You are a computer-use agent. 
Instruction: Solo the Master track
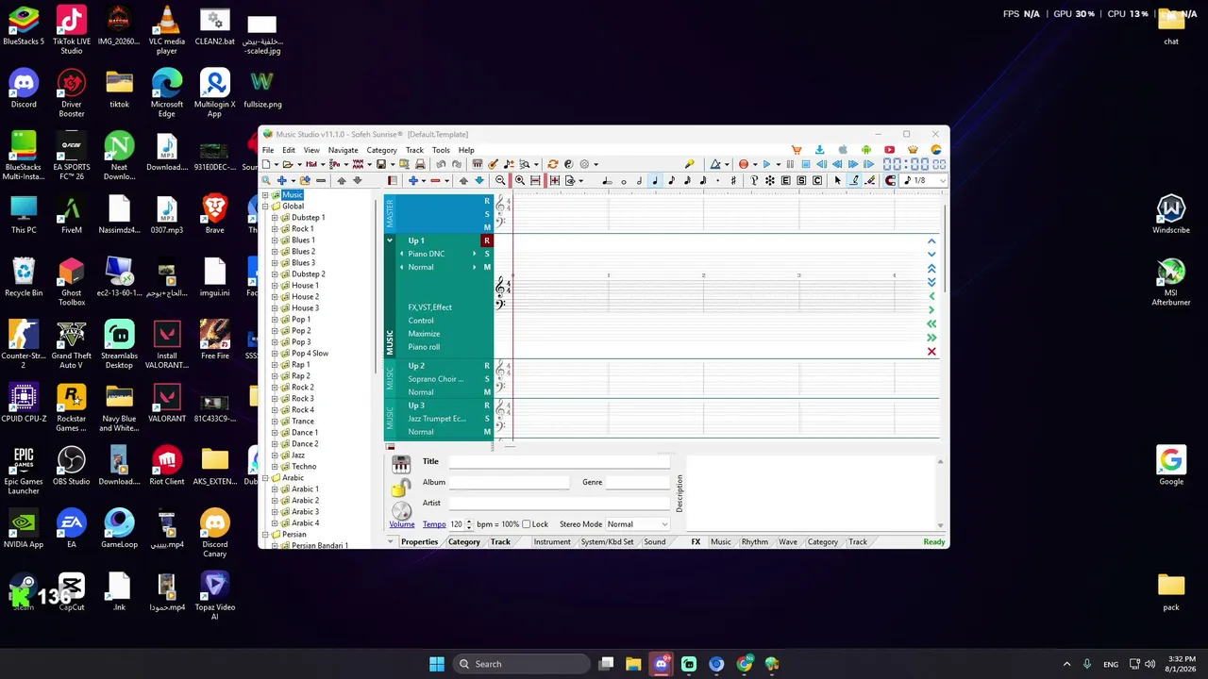tap(487, 214)
